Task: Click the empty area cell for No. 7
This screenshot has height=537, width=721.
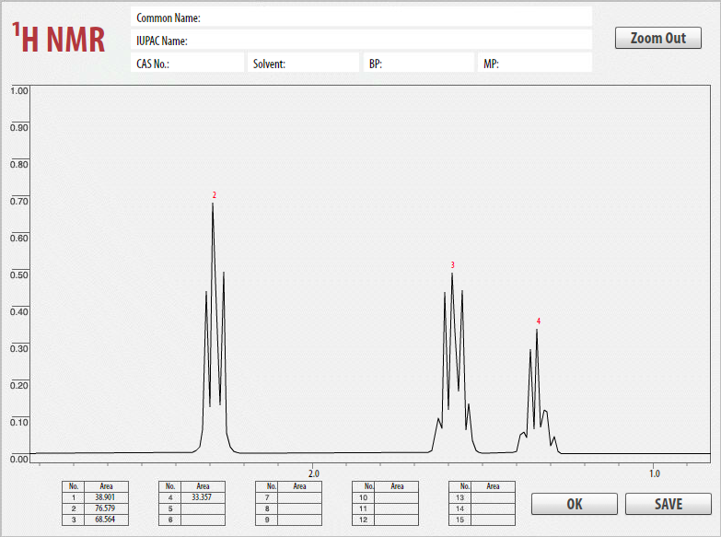Action: point(299,497)
